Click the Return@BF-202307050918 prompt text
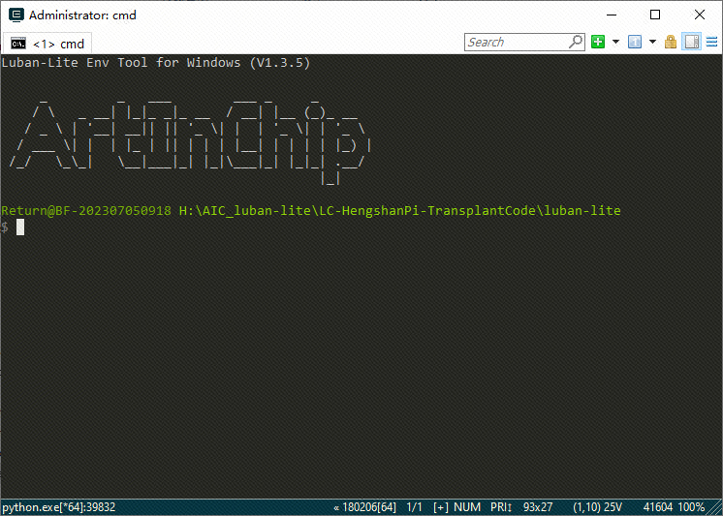723x516 pixels. tap(86, 211)
